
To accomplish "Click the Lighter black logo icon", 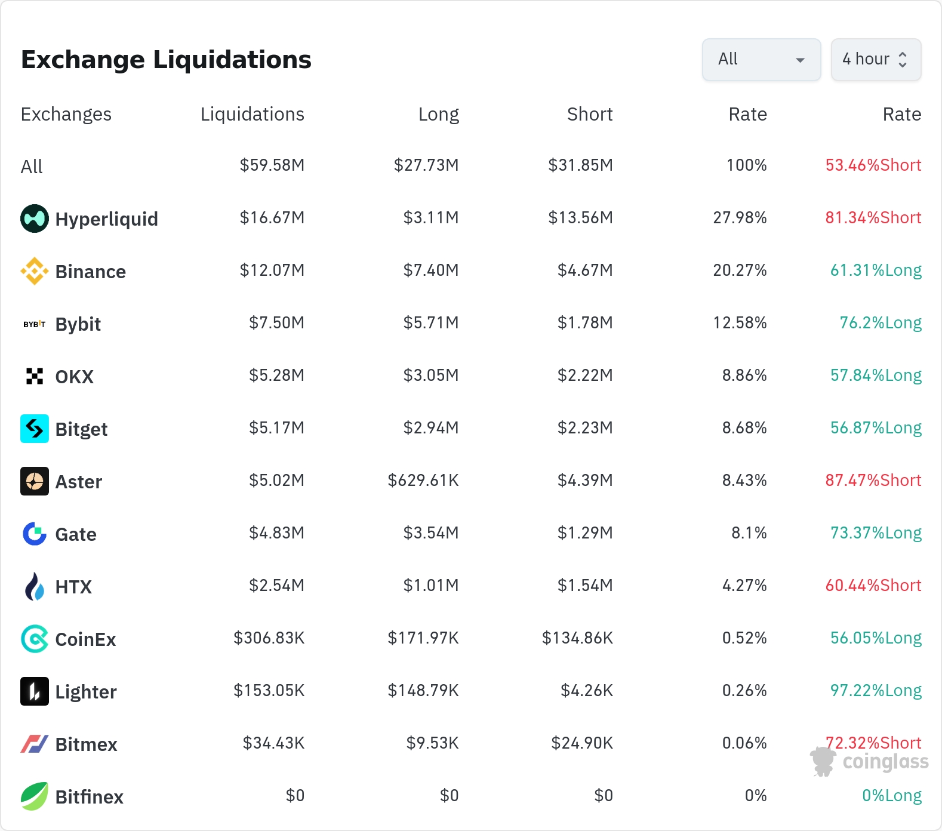I will (x=35, y=691).
